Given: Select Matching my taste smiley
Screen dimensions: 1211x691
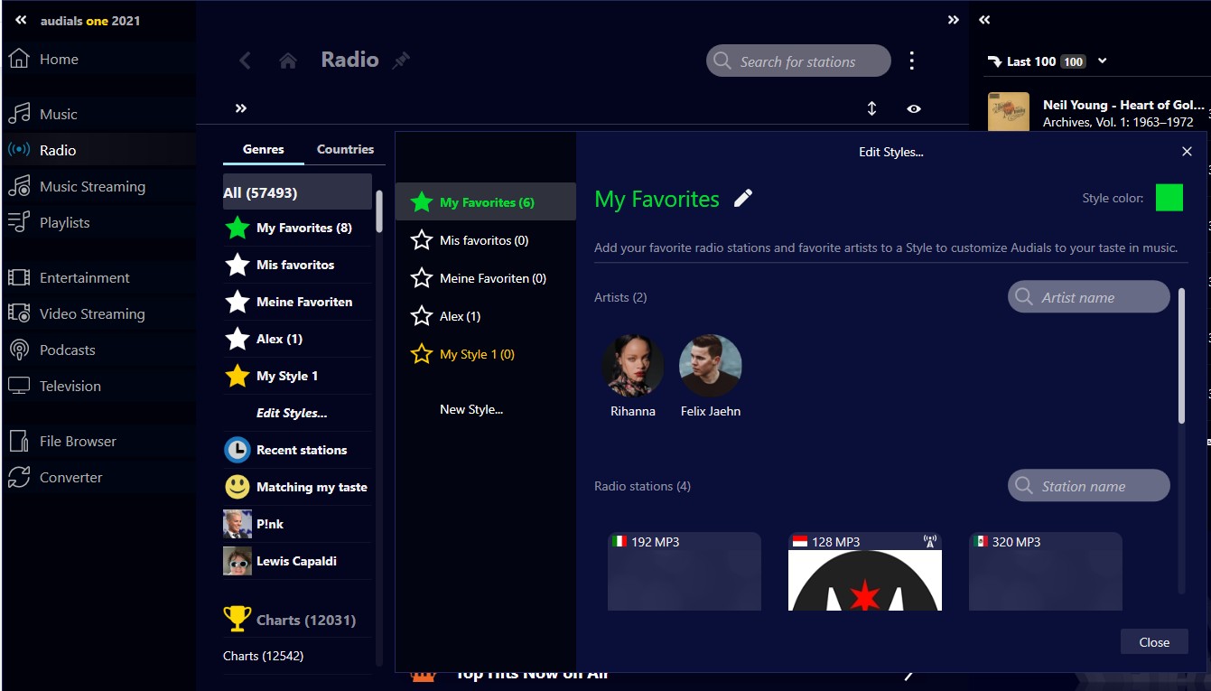Looking at the screenshot, I should pyautogui.click(x=237, y=487).
